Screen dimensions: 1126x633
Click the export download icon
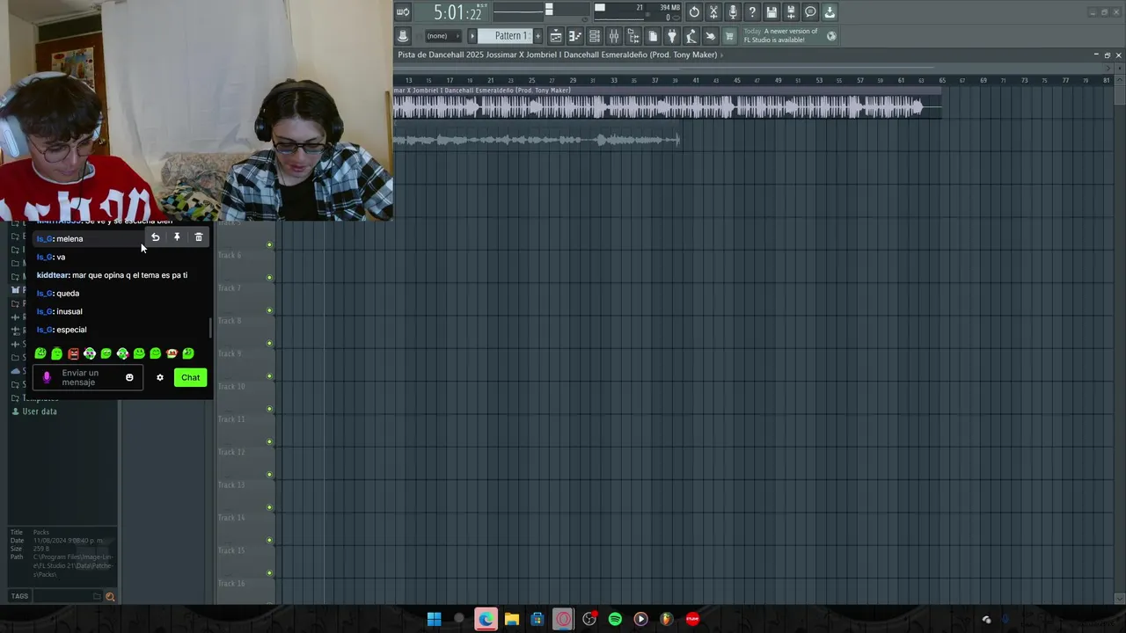click(x=830, y=12)
